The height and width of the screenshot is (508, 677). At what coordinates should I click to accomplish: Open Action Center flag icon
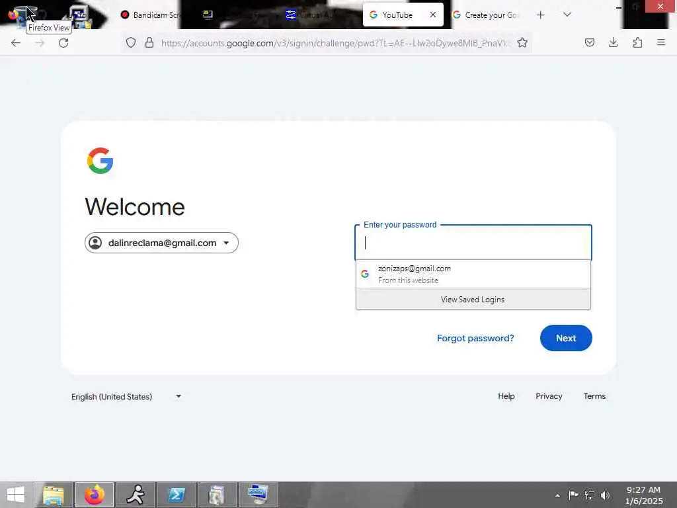[x=573, y=495]
